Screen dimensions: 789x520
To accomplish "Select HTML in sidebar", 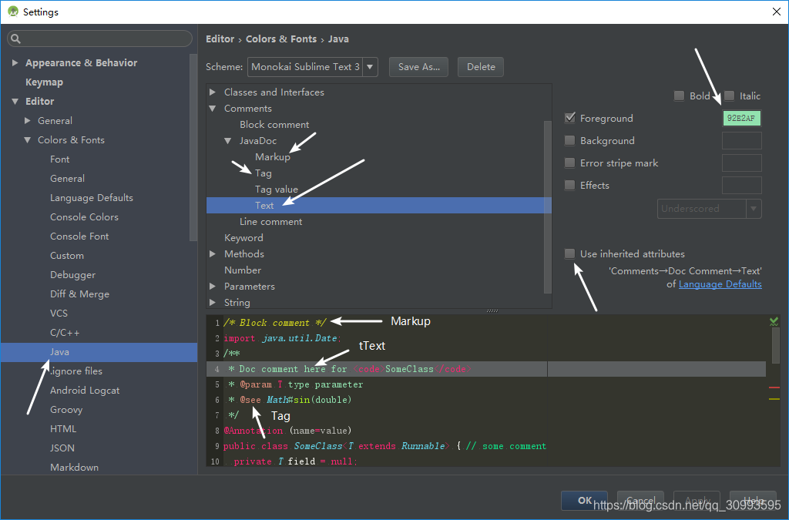I will (63, 429).
